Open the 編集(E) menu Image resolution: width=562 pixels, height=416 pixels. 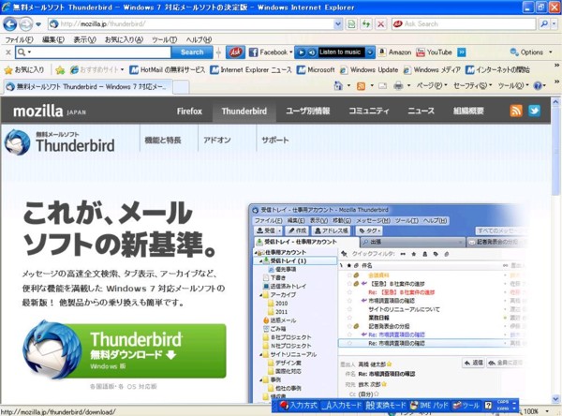53,39
